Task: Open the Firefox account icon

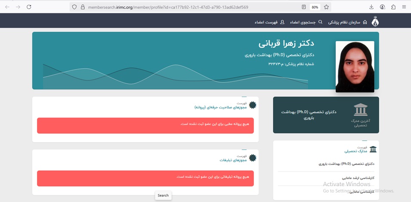Action: [x=383, y=7]
